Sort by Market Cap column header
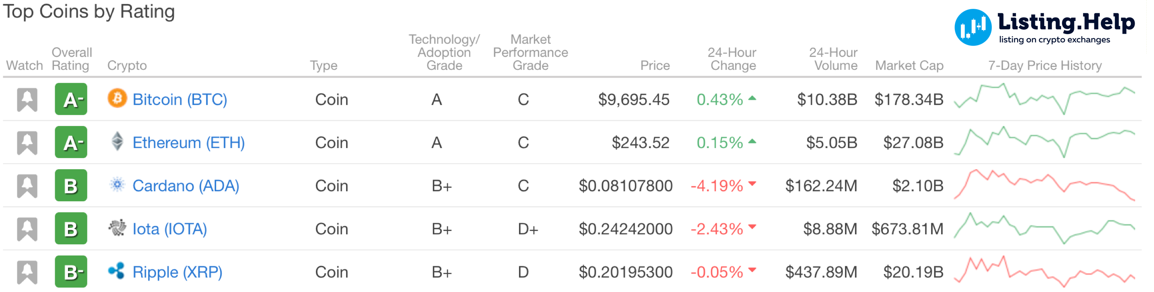 [x=909, y=66]
